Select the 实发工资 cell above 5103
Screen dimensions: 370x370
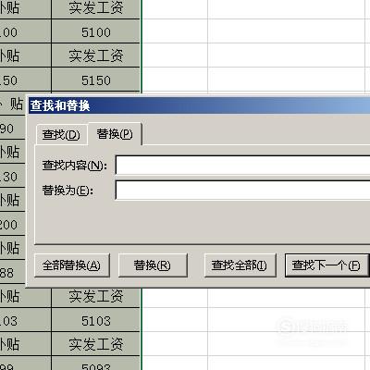96,297
